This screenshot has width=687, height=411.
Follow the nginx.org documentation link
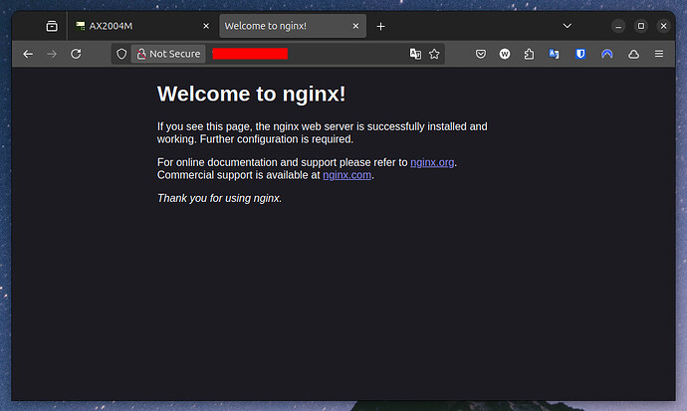point(432,162)
